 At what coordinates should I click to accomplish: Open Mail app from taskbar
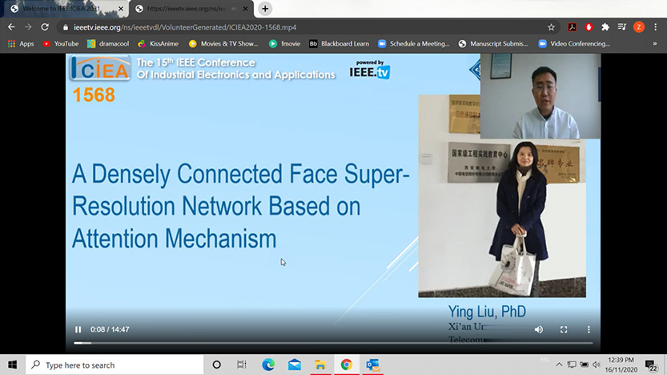pos(295,365)
